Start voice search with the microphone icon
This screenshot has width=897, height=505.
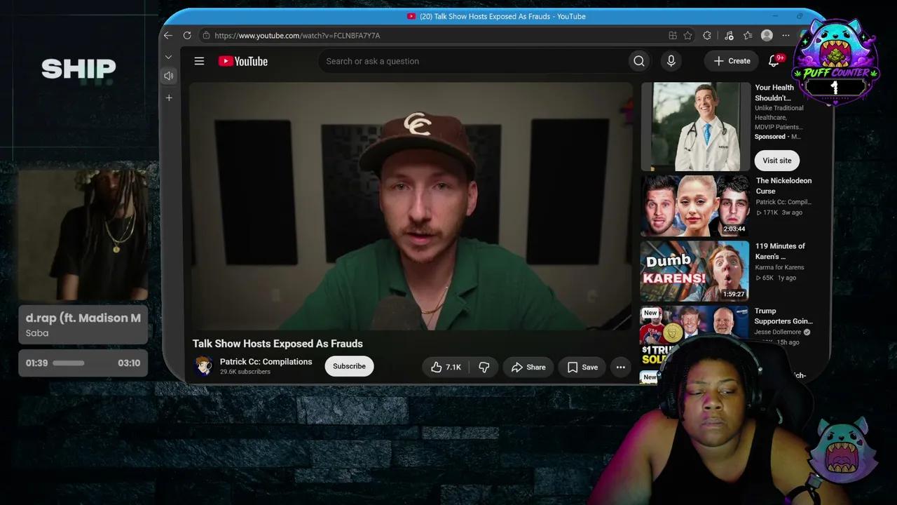671,61
